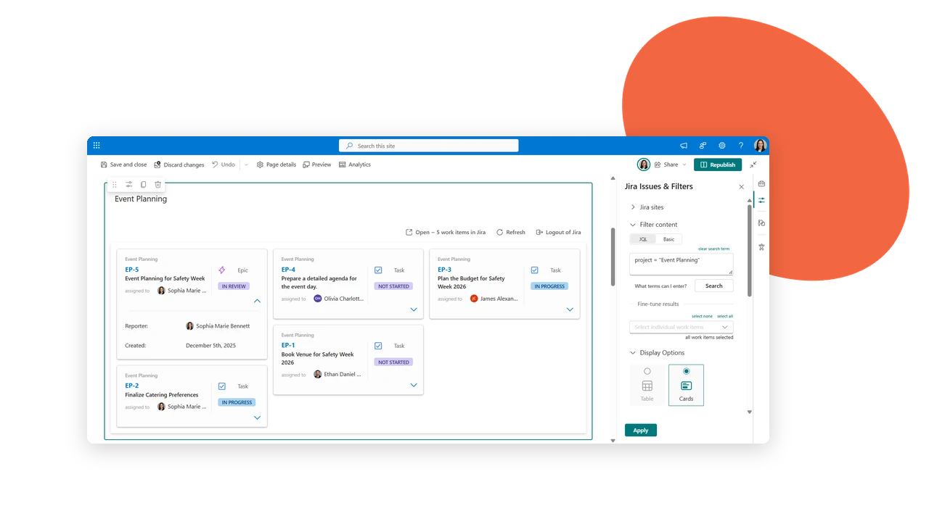
Task: Click Preview in the command bar
Action: pyautogui.click(x=317, y=165)
